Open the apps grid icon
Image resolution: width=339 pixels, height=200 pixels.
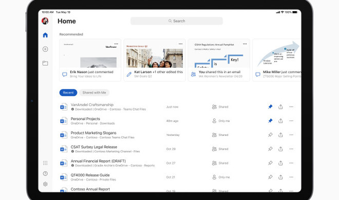pyautogui.click(x=45, y=163)
